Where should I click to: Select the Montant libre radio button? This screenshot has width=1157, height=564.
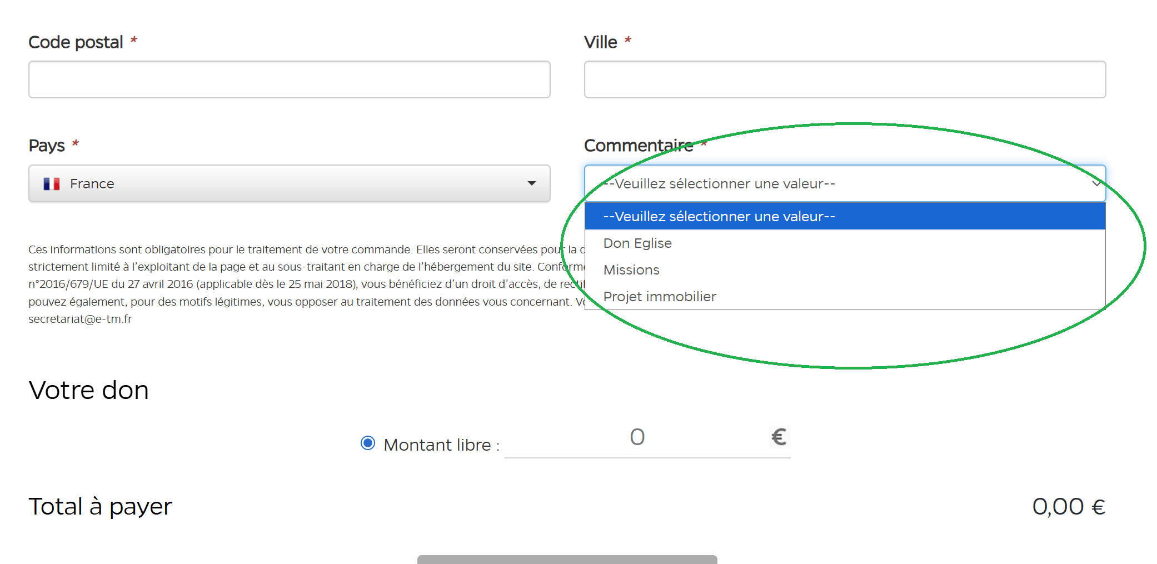(367, 443)
